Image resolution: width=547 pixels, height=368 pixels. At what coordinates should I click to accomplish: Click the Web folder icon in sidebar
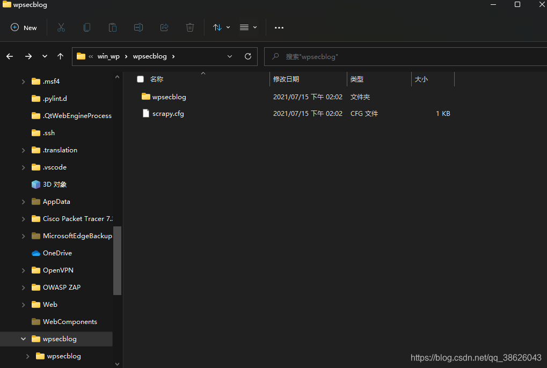pyautogui.click(x=35, y=305)
